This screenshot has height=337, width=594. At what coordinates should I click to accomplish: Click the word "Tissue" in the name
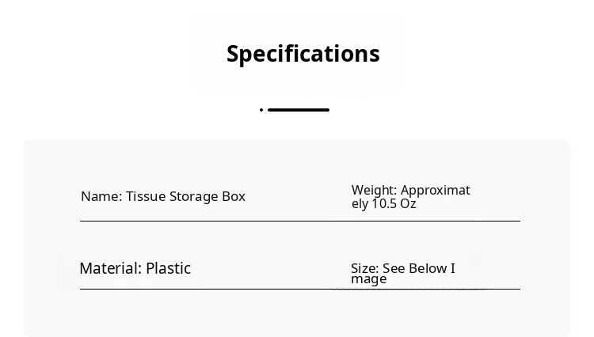[146, 196]
